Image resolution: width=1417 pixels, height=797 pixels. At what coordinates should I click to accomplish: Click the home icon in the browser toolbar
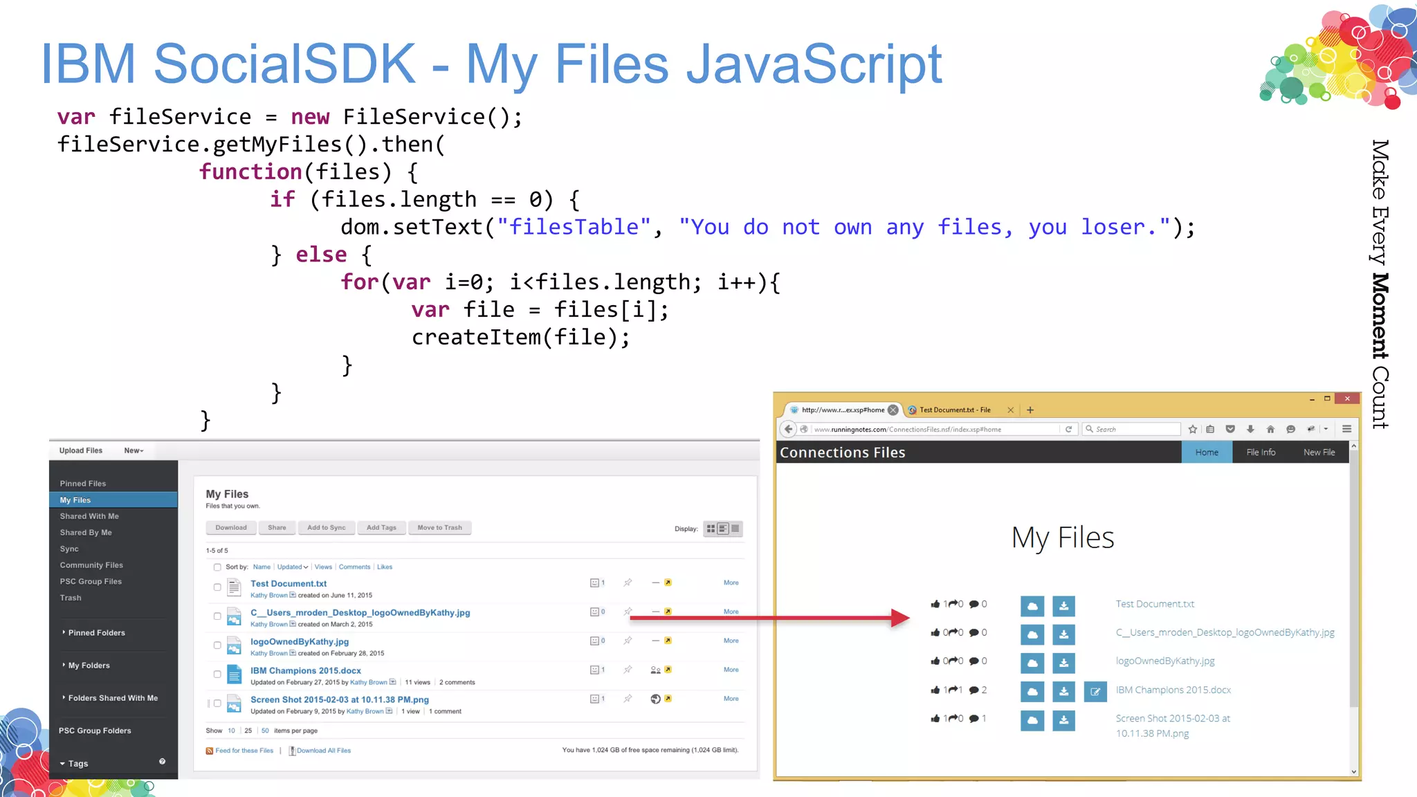pyautogui.click(x=1270, y=429)
